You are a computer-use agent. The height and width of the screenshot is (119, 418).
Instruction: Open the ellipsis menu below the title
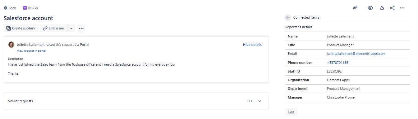coord(81,28)
